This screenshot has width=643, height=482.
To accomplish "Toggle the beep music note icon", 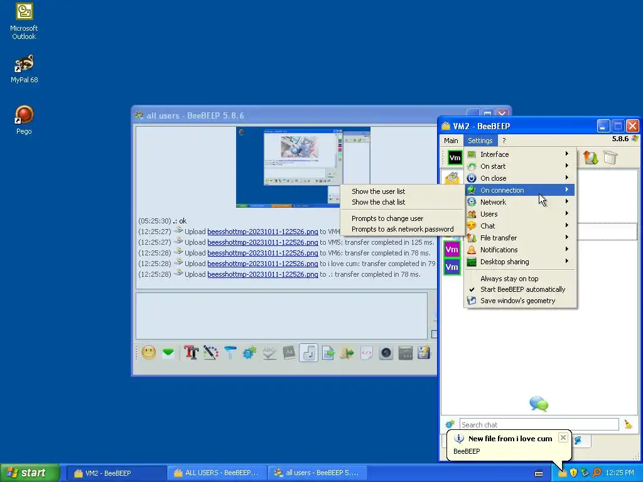I will tap(308, 353).
